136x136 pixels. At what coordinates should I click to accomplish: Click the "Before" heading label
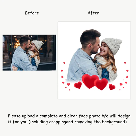tap(32, 13)
